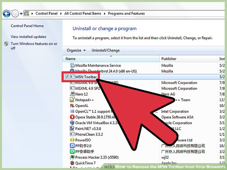Select Nero 12 program name

point(81,94)
